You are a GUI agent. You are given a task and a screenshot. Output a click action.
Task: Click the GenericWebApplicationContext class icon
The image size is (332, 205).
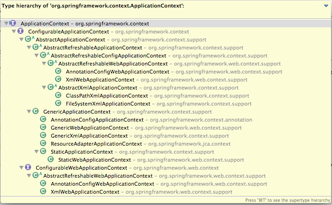43,127
